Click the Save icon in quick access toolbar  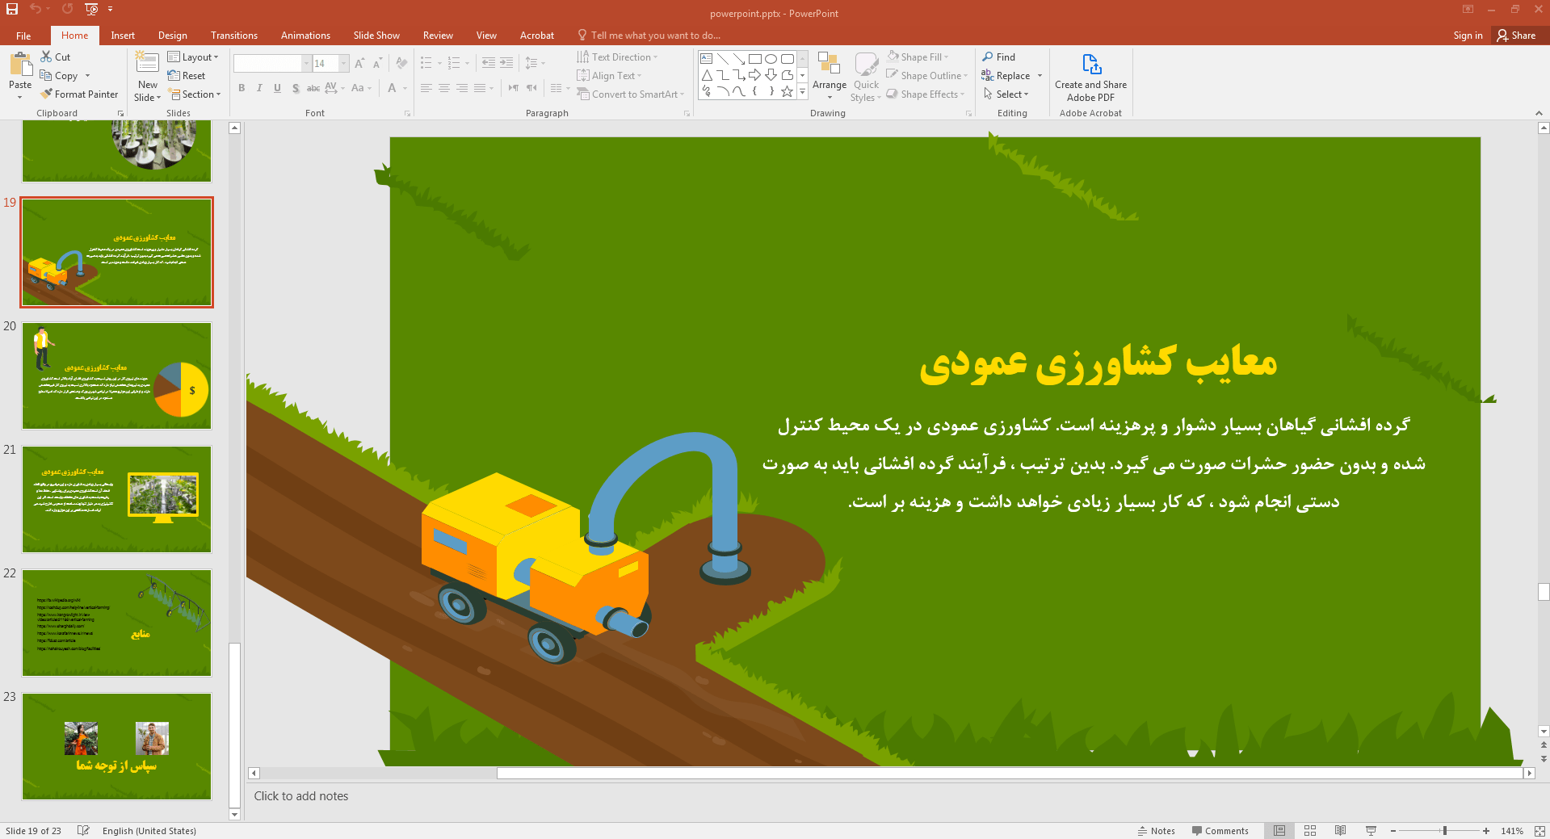tap(12, 9)
